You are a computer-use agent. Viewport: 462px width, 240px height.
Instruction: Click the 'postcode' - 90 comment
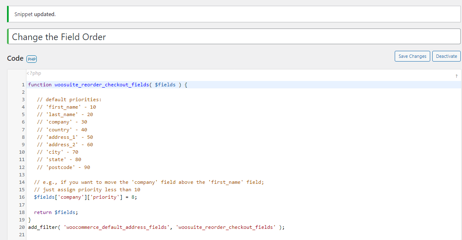(64, 167)
